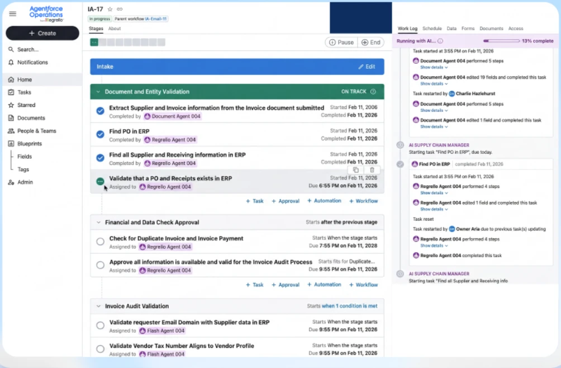
Task: Open People & Teams icon in sidebar
Action: pyautogui.click(x=11, y=131)
